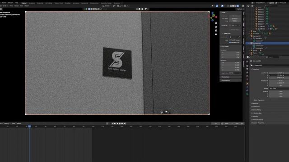This screenshot has height=162, width=289.
Task: Open Scene properties tab icon
Action: coord(247,76)
